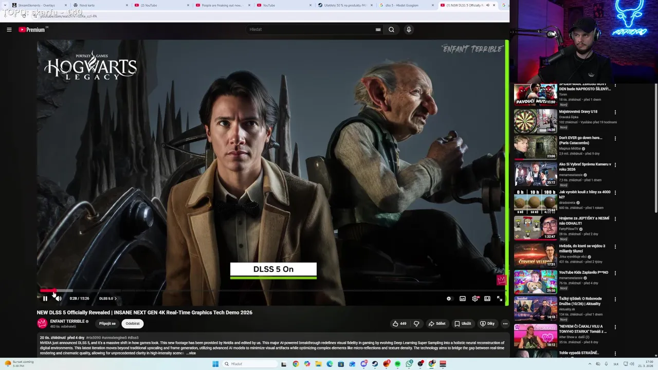Viewport: 658px width, 370px height.
Task: Open Spotify from the taskbar
Action: click(397, 364)
